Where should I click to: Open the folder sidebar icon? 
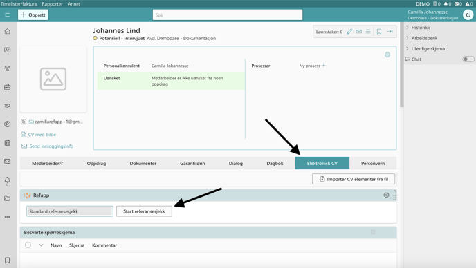(8, 198)
